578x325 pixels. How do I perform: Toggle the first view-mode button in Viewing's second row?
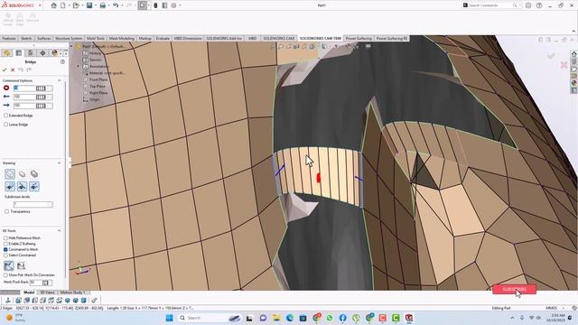pyautogui.click(x=10, y=187)
